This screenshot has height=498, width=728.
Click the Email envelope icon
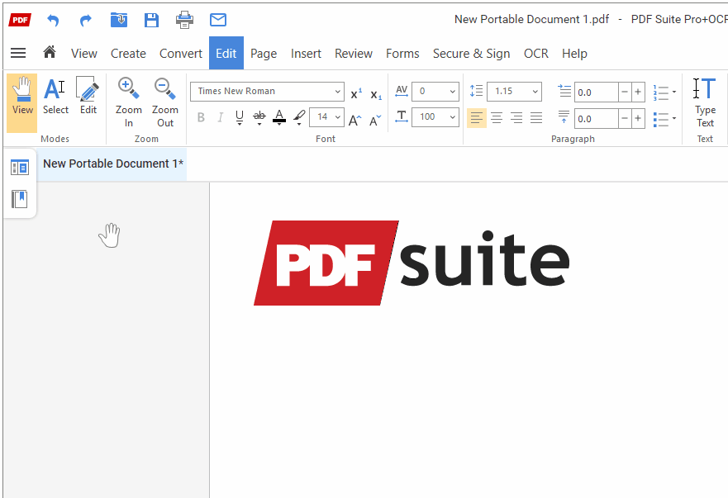(217, 20)
